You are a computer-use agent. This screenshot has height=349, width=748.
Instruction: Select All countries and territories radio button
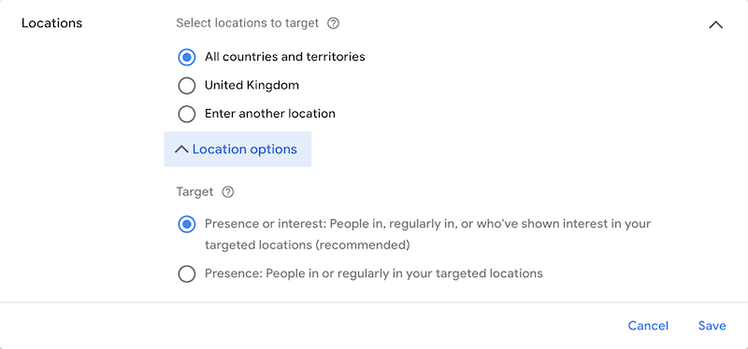(186, 57)
